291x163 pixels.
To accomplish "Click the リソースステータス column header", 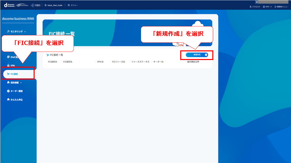I will [140, 62].
